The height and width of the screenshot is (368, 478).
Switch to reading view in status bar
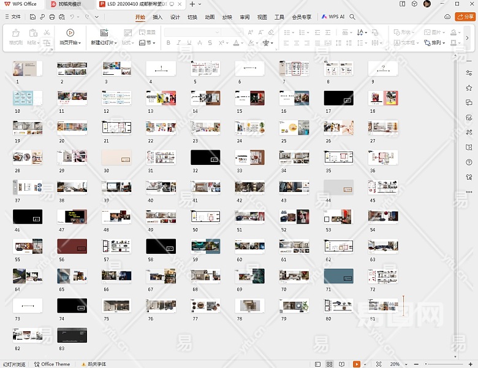341,364
